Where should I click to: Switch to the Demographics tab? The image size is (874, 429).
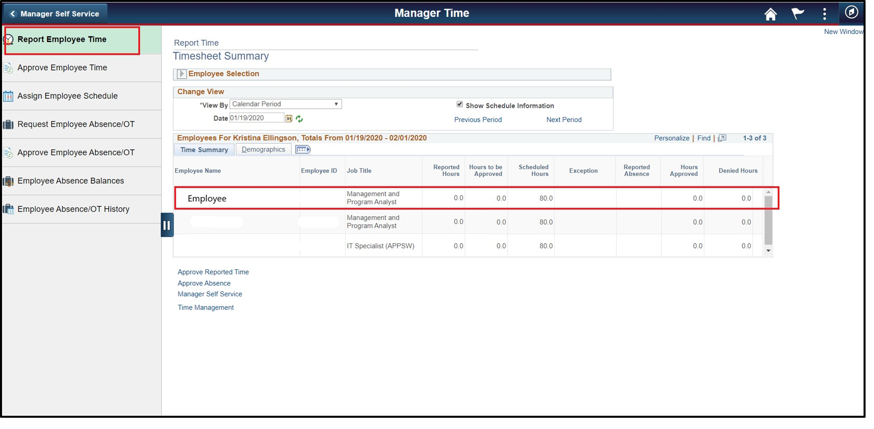click(x=263, y=149)
